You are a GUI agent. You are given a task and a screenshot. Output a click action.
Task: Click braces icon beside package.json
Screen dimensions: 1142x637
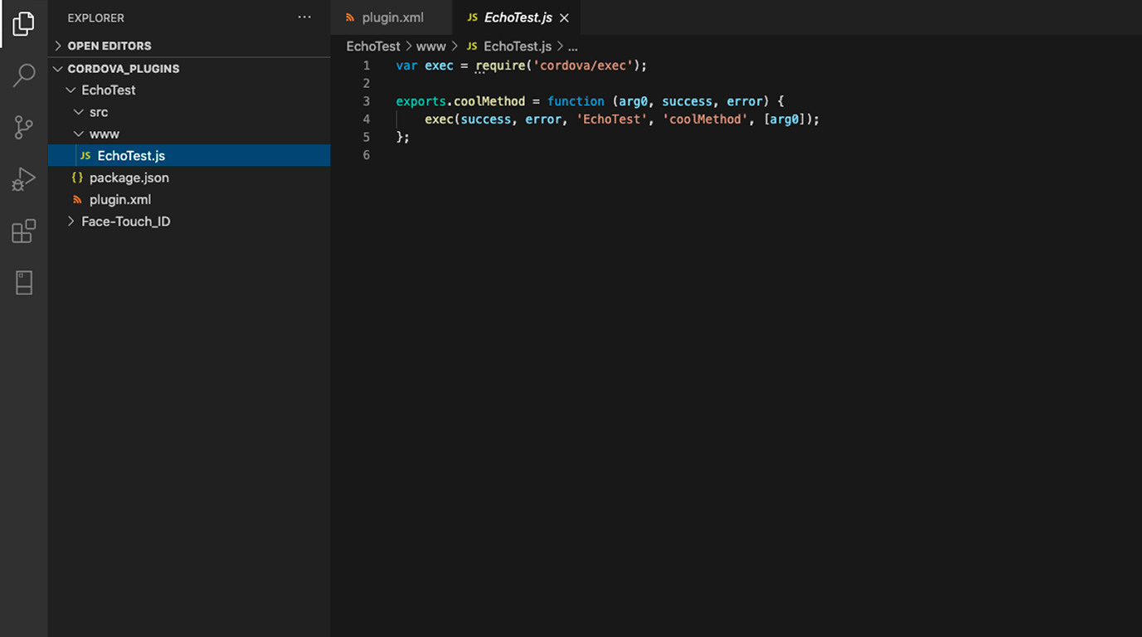pos(77,177)
